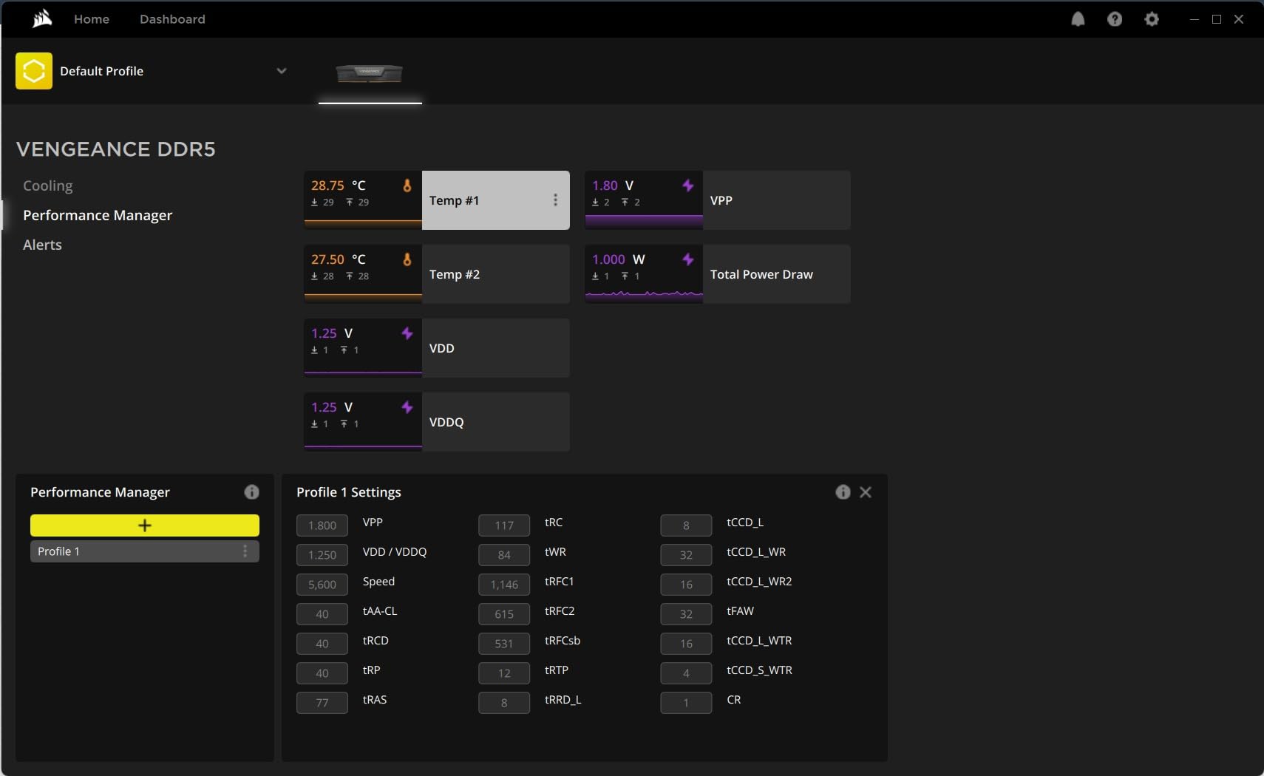This screenshot has height=776, width=1264.
Task: Select the Temp #2 sensor card
Action: tap(437, 274)
